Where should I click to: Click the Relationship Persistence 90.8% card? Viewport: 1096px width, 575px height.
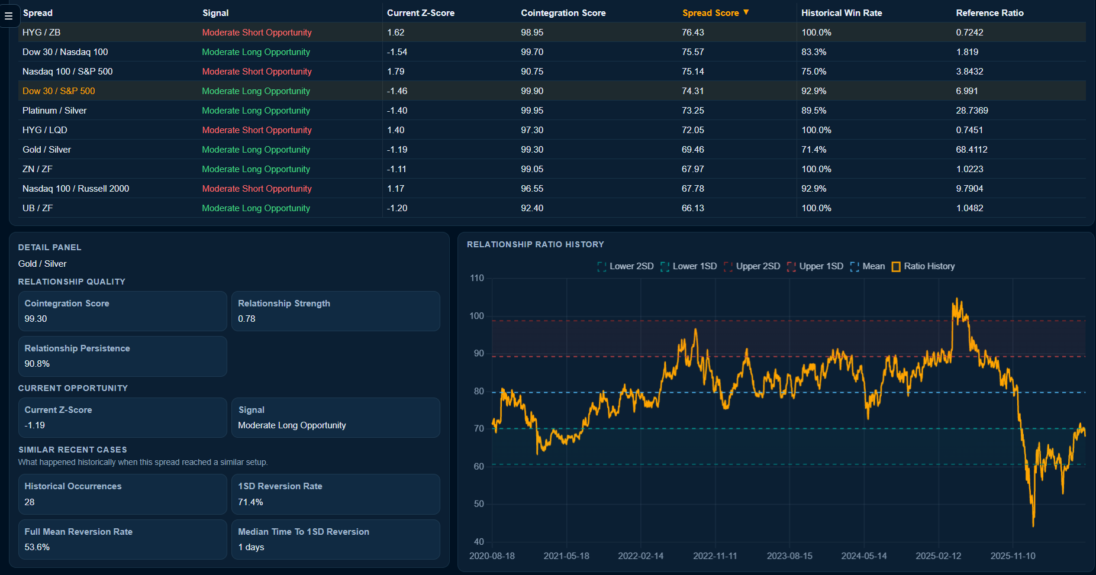pos(123,356)
